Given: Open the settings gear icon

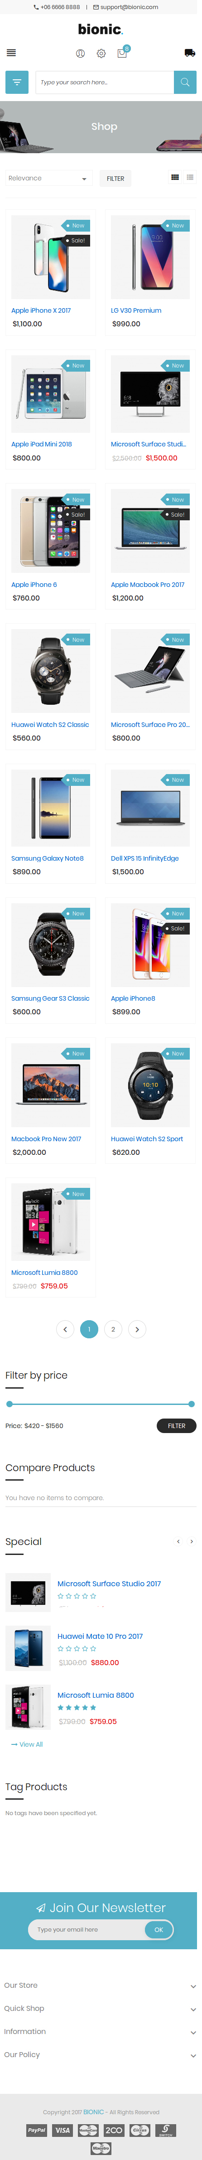Looking at the screenshot, I should 101,53.
